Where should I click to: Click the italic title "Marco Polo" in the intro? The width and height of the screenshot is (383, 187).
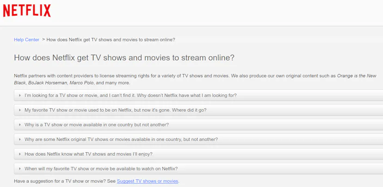[x=81, y=83]
